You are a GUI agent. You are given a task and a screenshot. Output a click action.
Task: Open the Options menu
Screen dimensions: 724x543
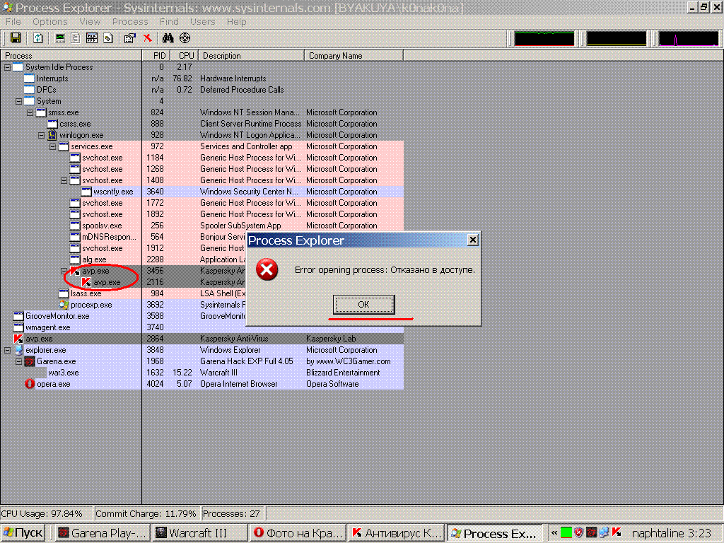coord(50,22)
